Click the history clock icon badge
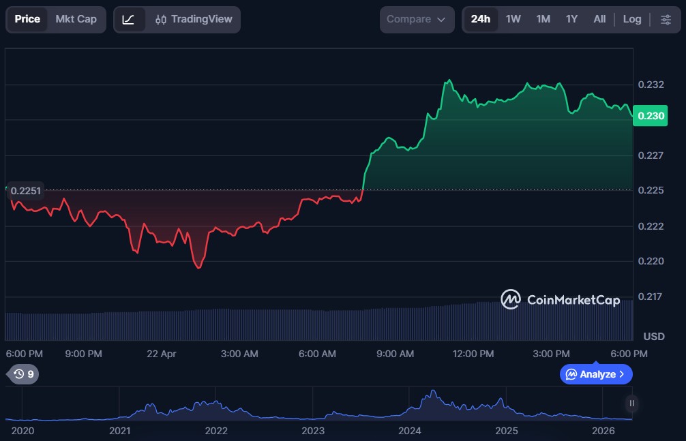 pos(23,374)
